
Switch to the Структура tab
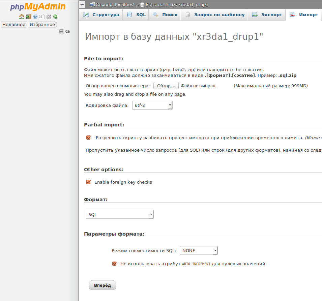point(101,15)
